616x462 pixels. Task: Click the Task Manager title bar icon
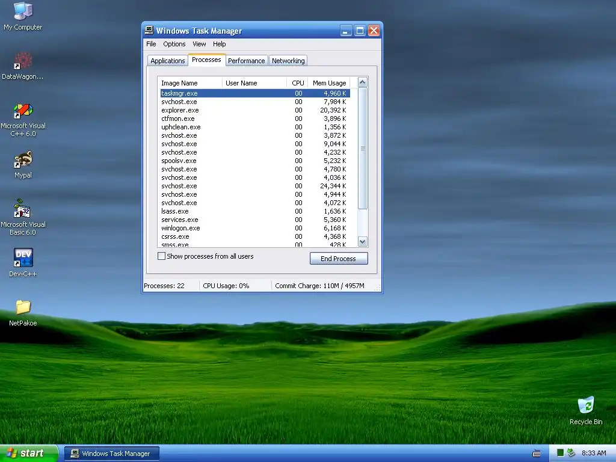pyautogui.click(x=149, y=30)
